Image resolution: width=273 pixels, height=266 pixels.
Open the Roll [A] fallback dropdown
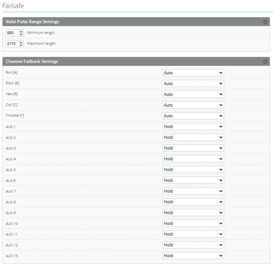[x=193, y=73]
